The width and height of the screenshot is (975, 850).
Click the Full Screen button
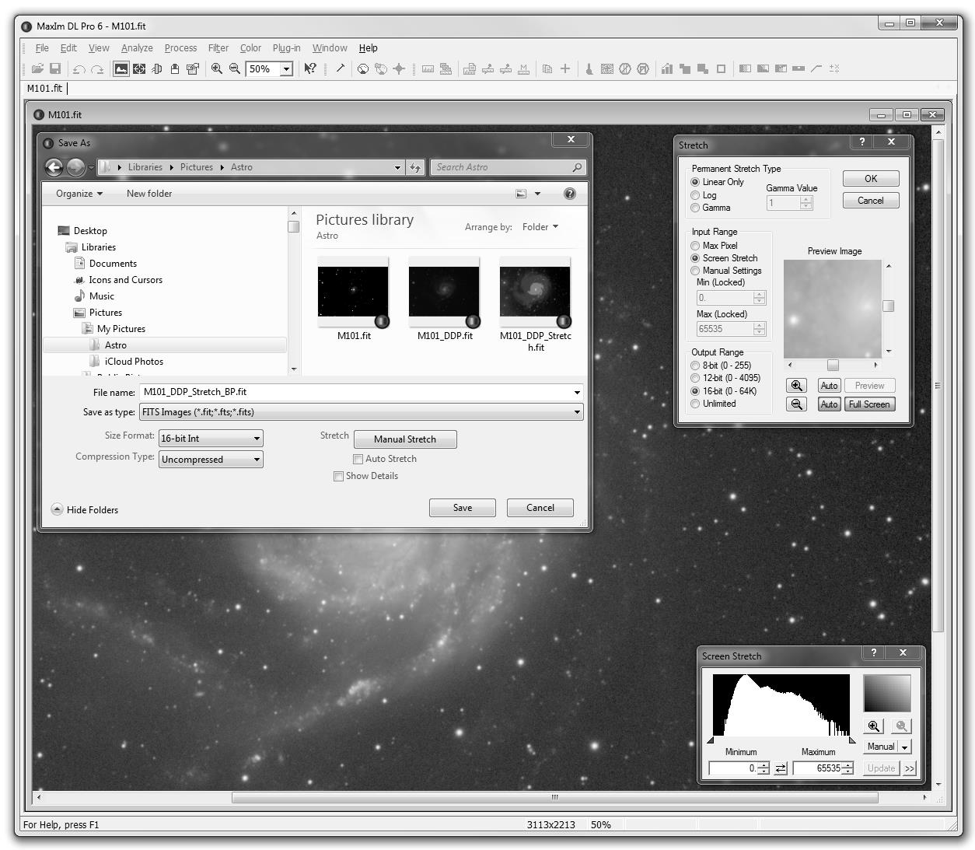pyautogui.click(x=869, y=404)
